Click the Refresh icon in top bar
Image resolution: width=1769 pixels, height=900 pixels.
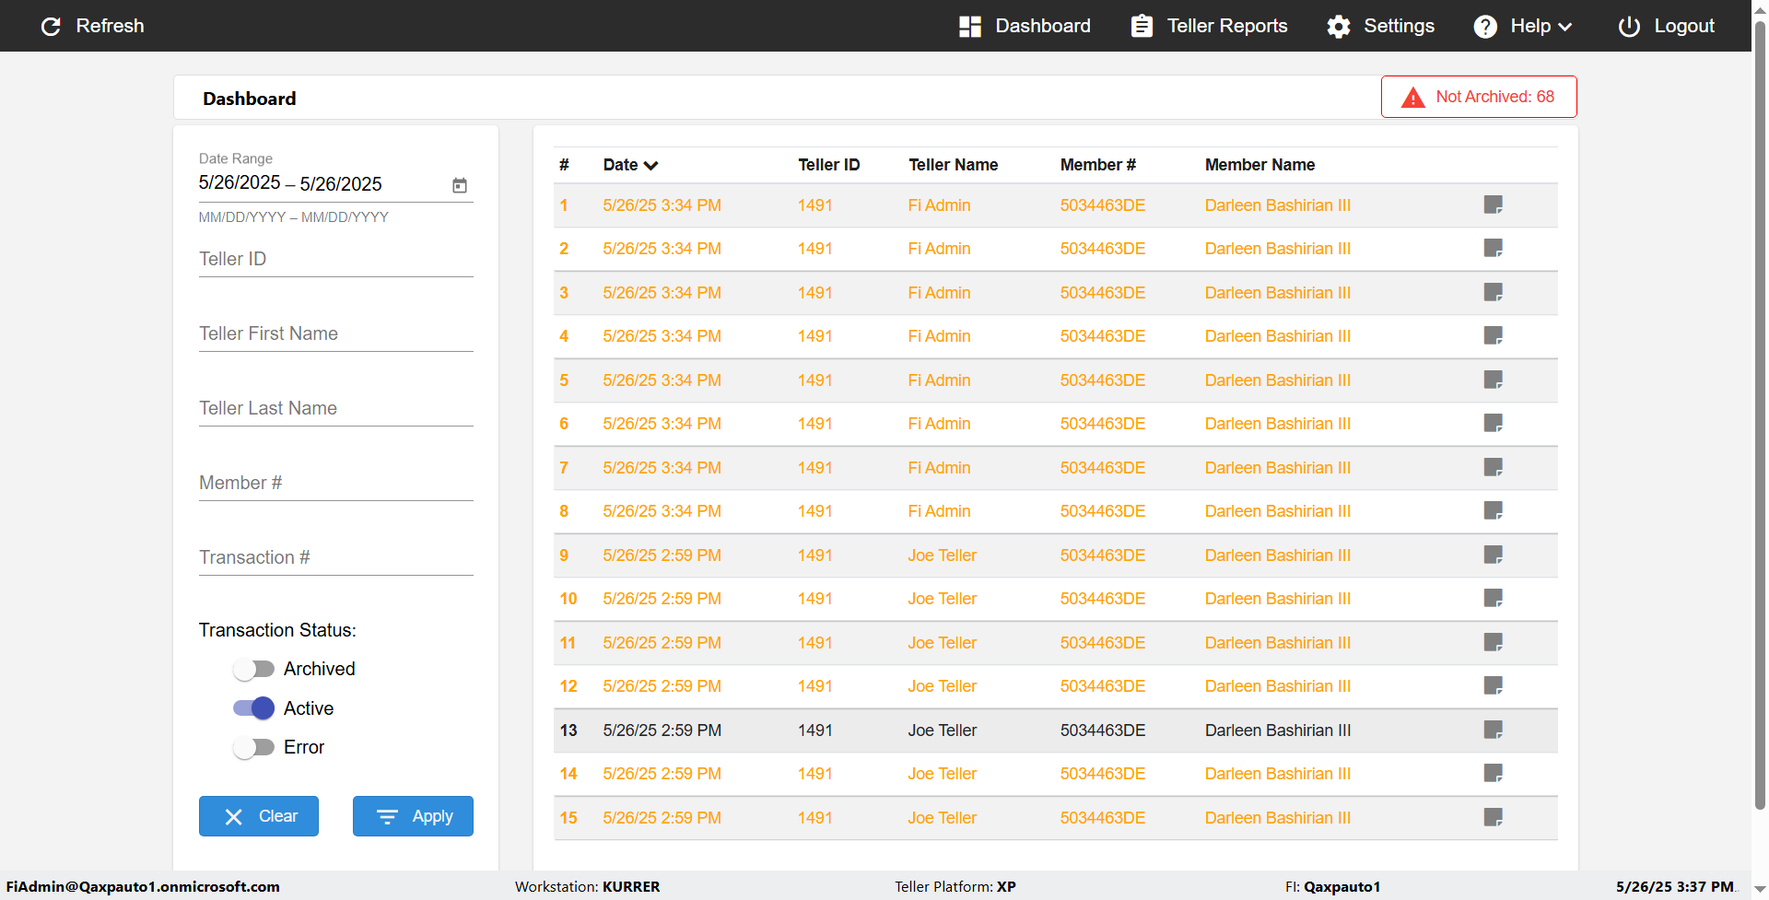52,26
